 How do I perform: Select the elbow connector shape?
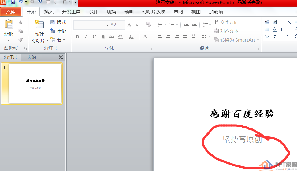282,29
